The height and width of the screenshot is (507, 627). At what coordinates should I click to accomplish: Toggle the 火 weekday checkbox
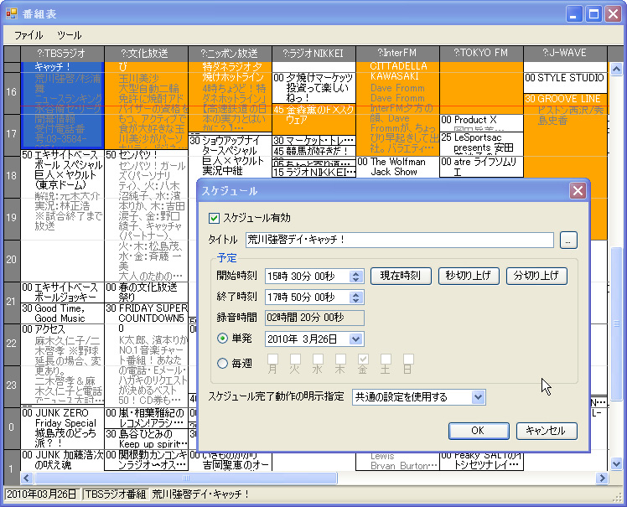tap(295, 359)
